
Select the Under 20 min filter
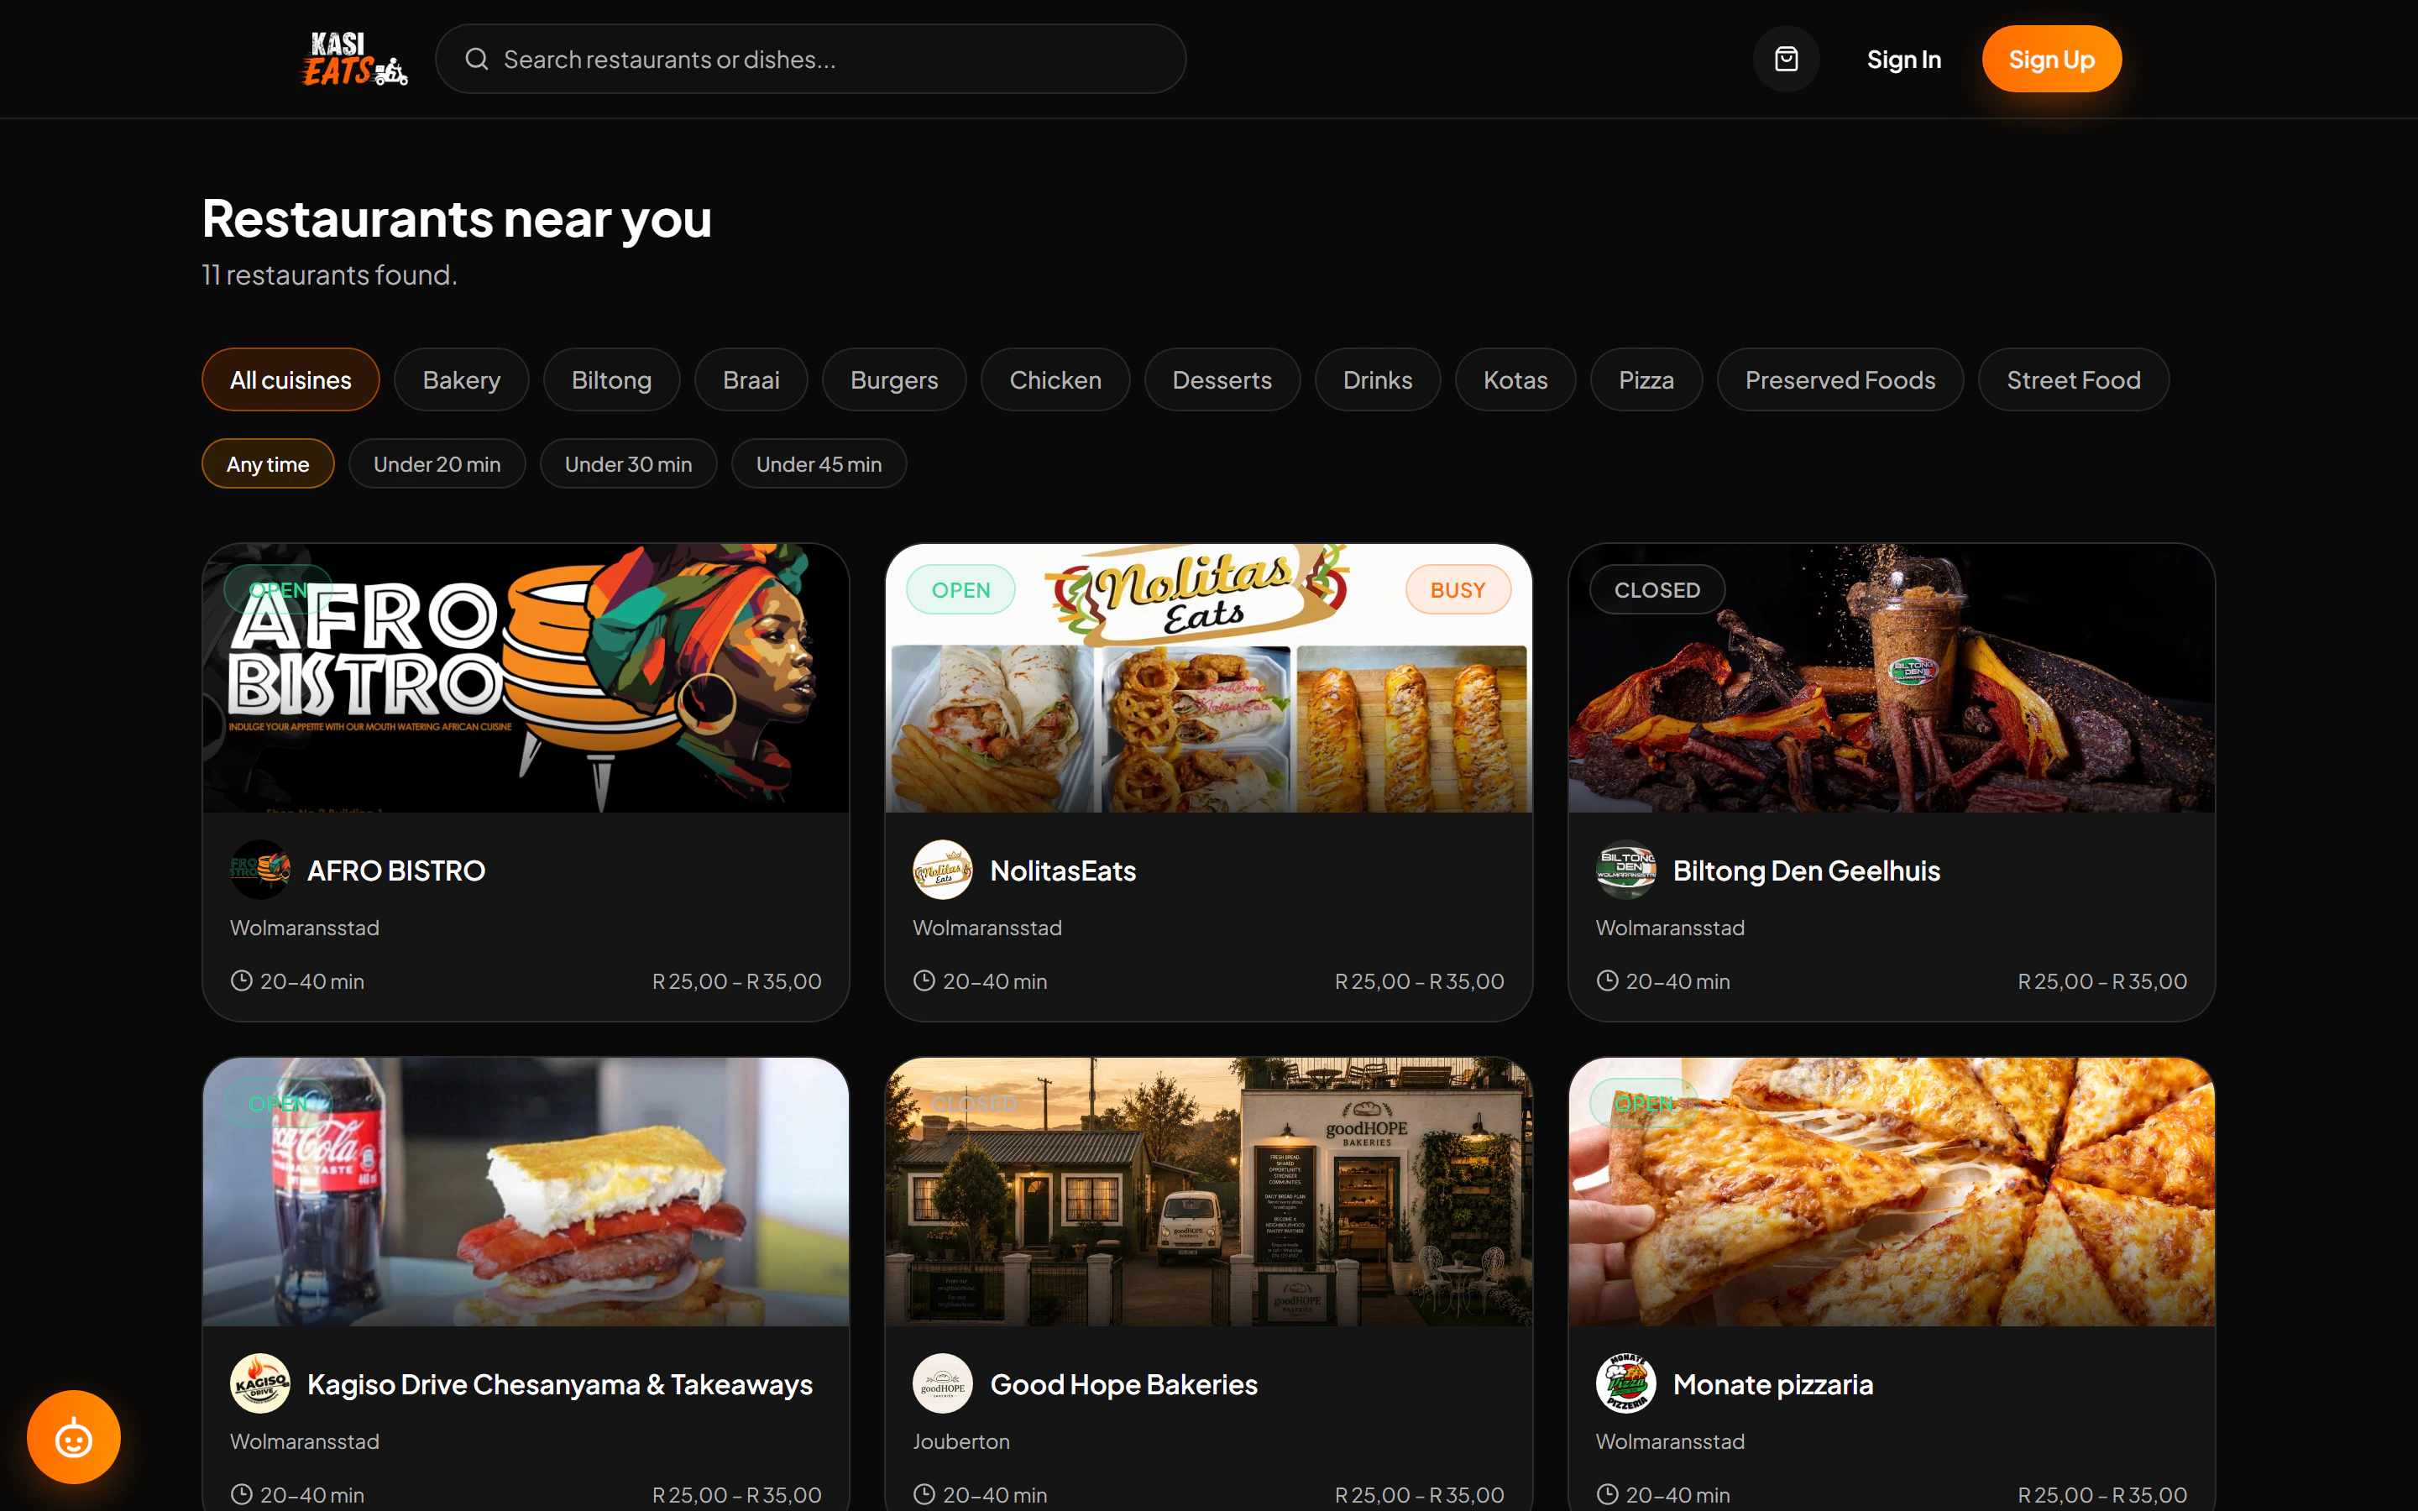(437, 463)
